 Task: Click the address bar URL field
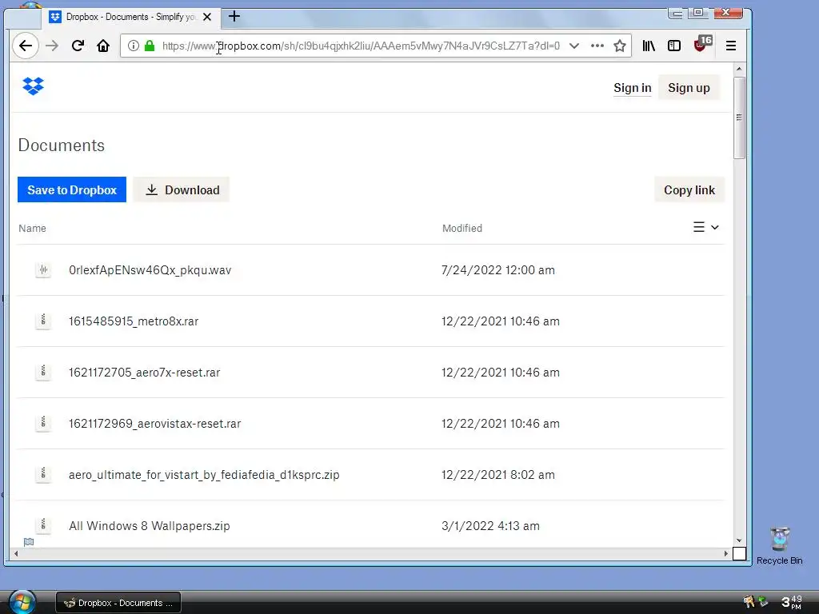click(361, 46)
